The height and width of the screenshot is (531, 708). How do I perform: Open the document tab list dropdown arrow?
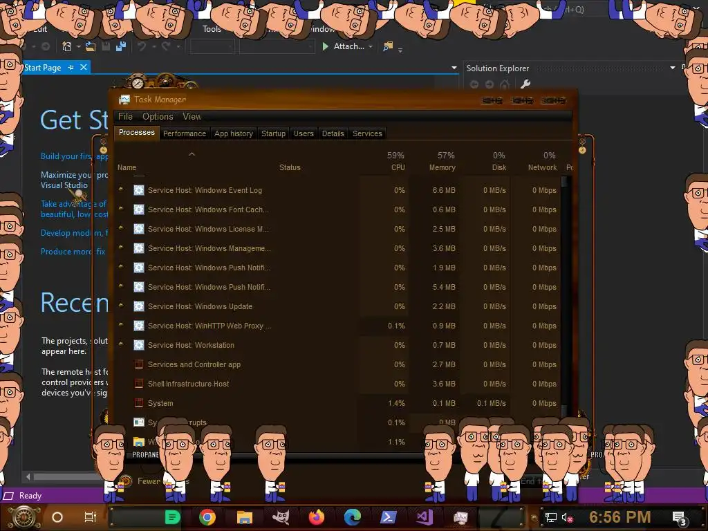coord(454,68)
